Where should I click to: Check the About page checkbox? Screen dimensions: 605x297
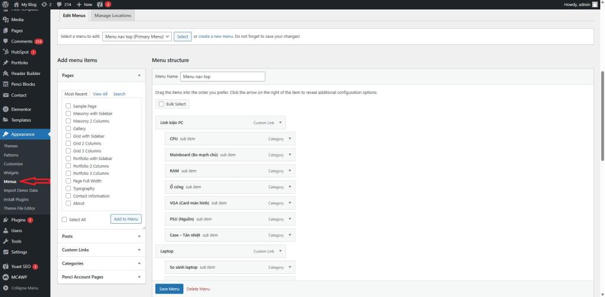69,203
